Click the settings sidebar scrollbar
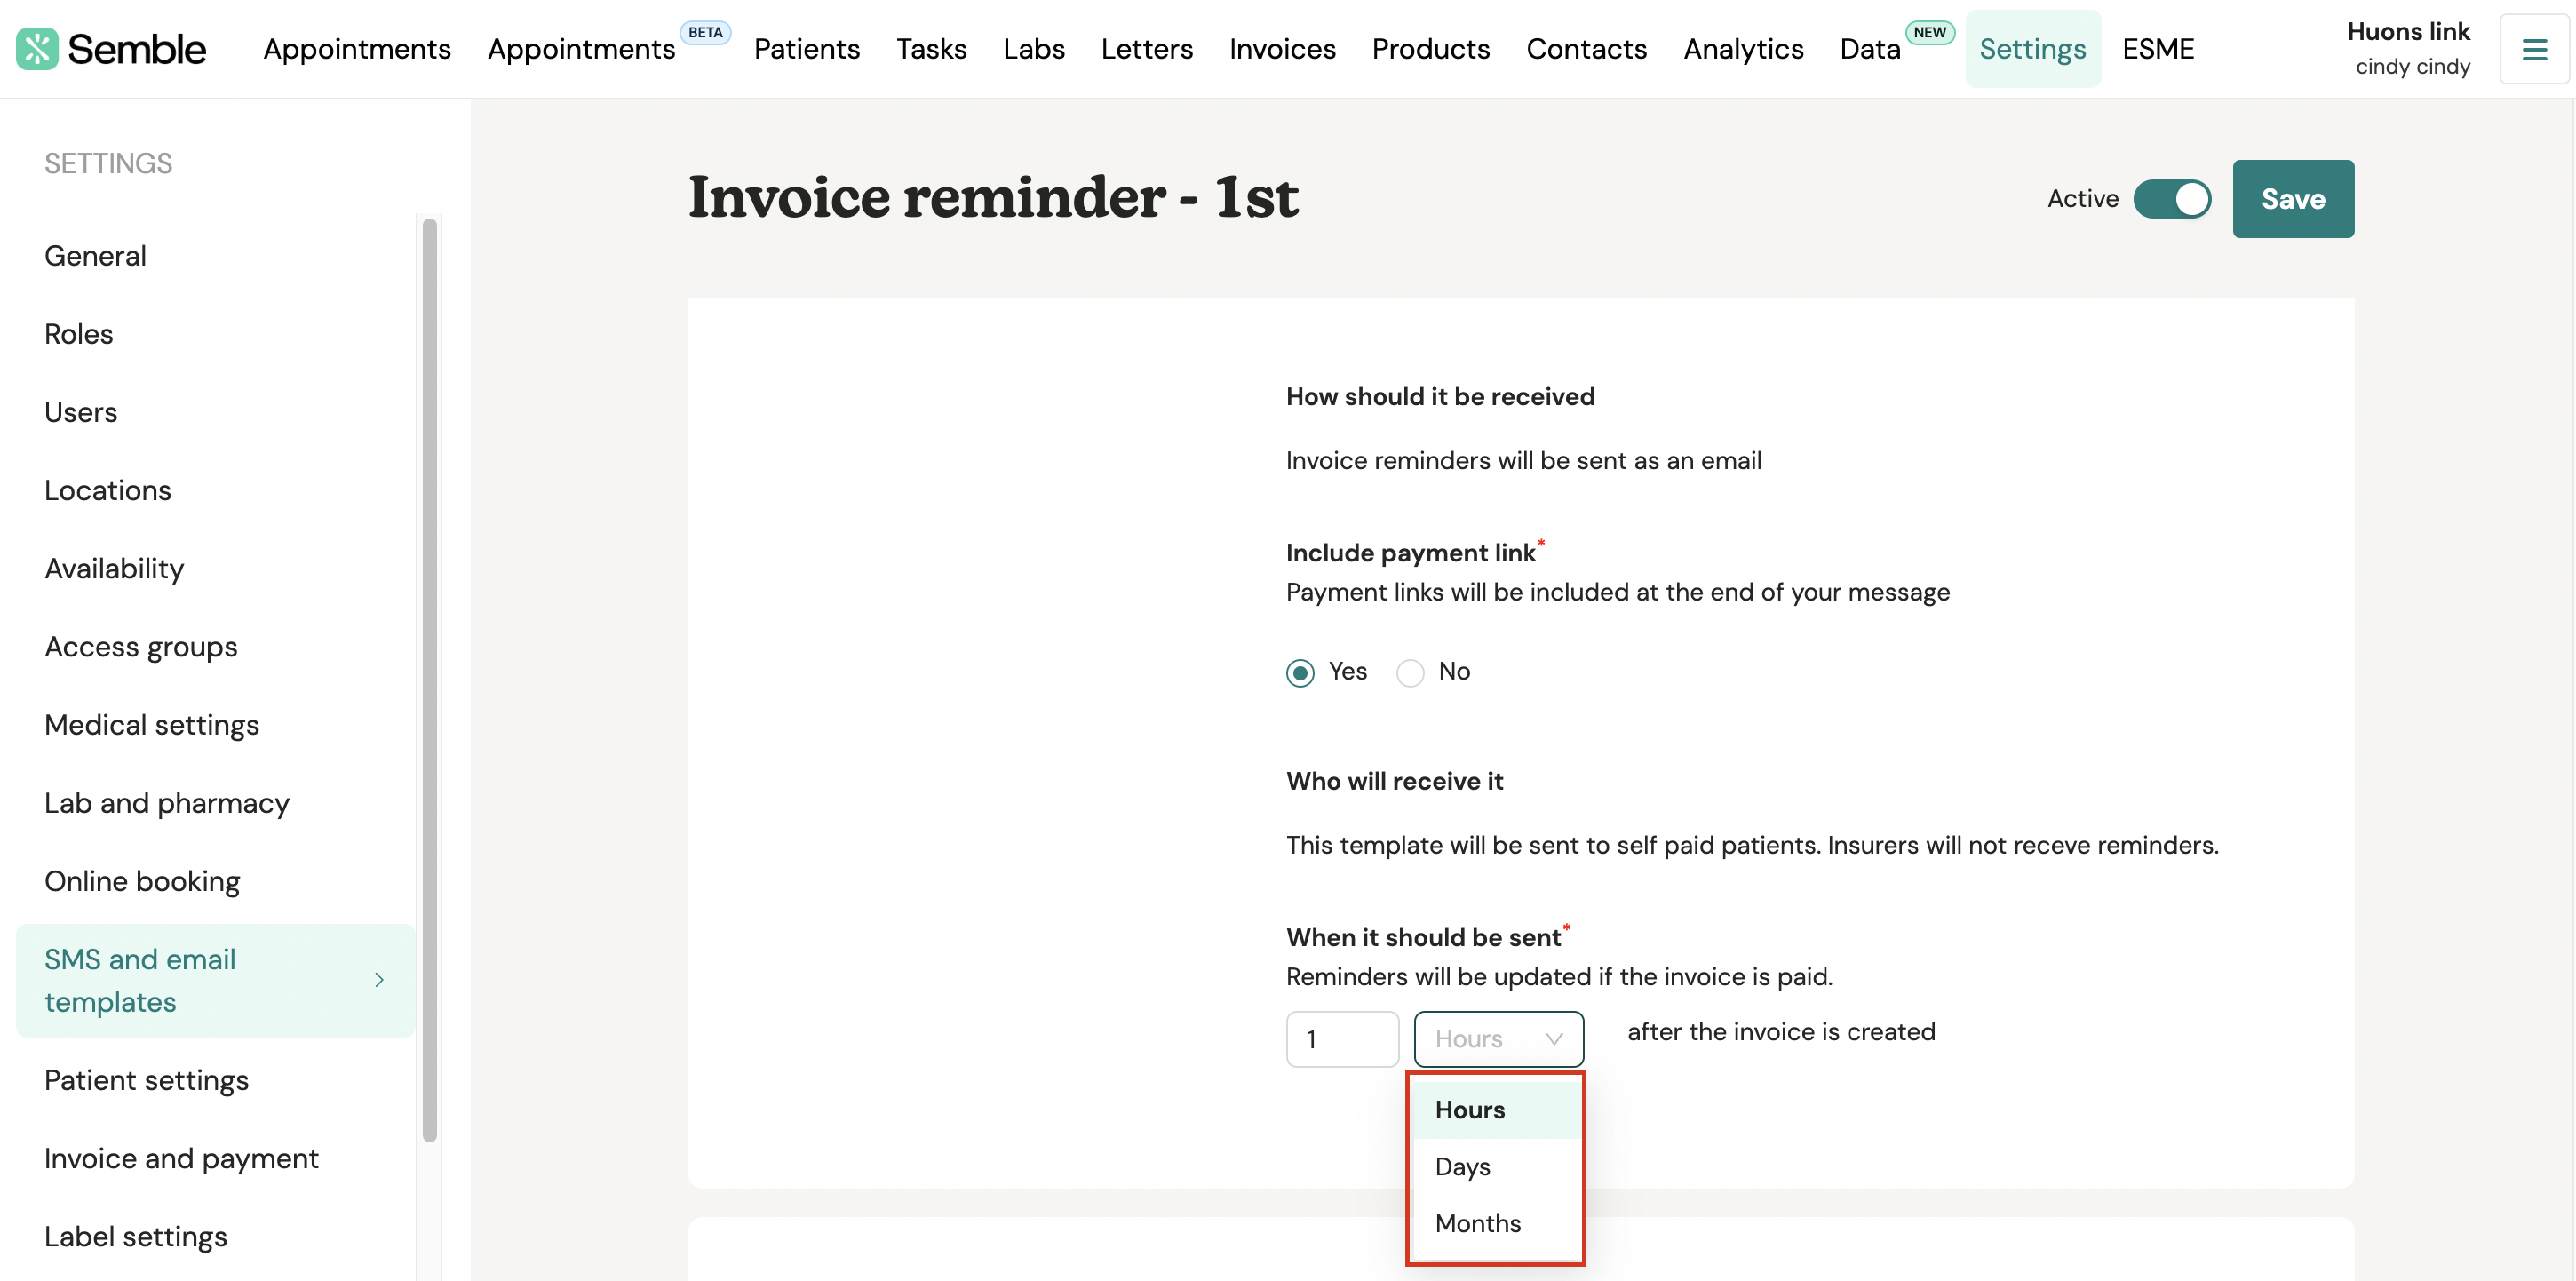 [x=430, y=680]
